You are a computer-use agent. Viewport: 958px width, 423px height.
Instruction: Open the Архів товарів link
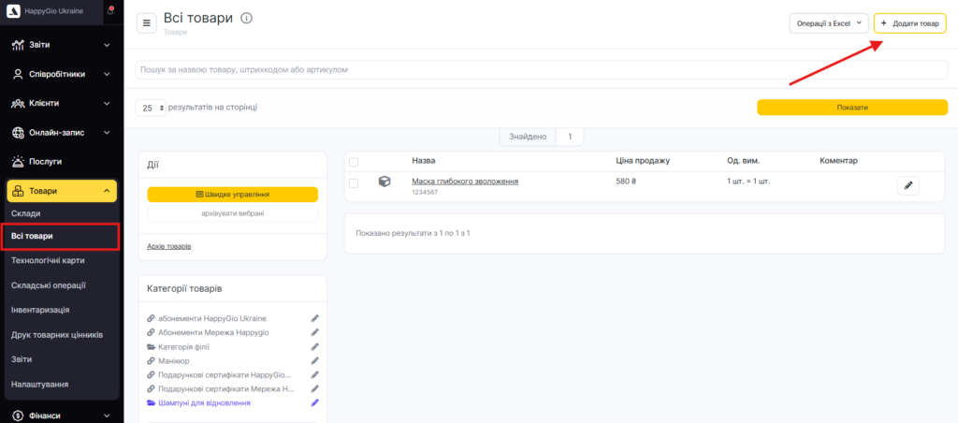[168, 246]
